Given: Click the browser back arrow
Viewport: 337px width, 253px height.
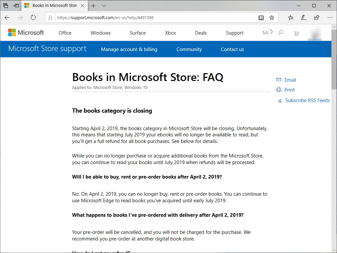Looking at the screenshot, I should coord(7,18).
